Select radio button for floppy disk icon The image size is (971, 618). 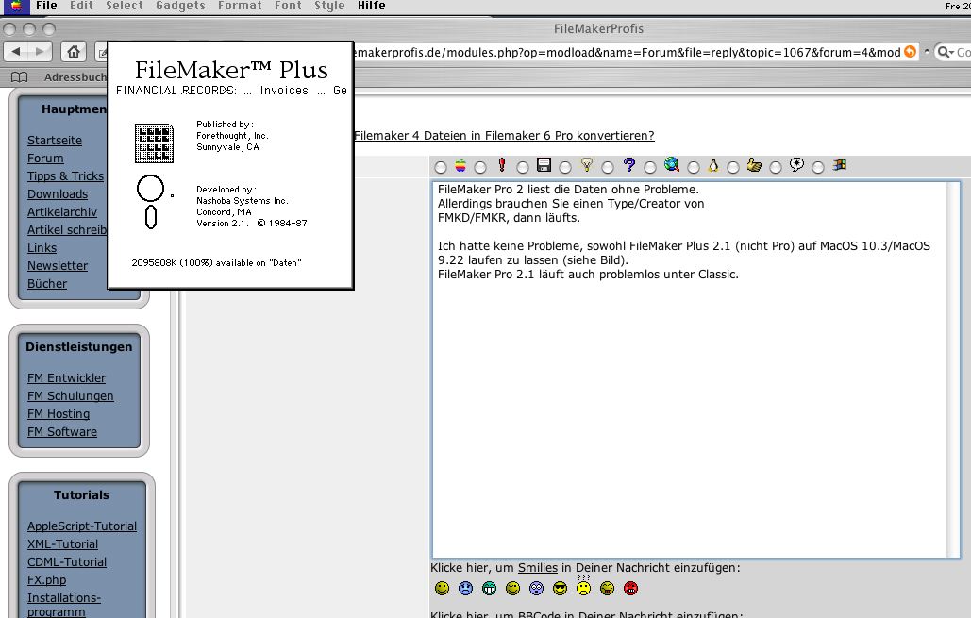tap(523, 167)
